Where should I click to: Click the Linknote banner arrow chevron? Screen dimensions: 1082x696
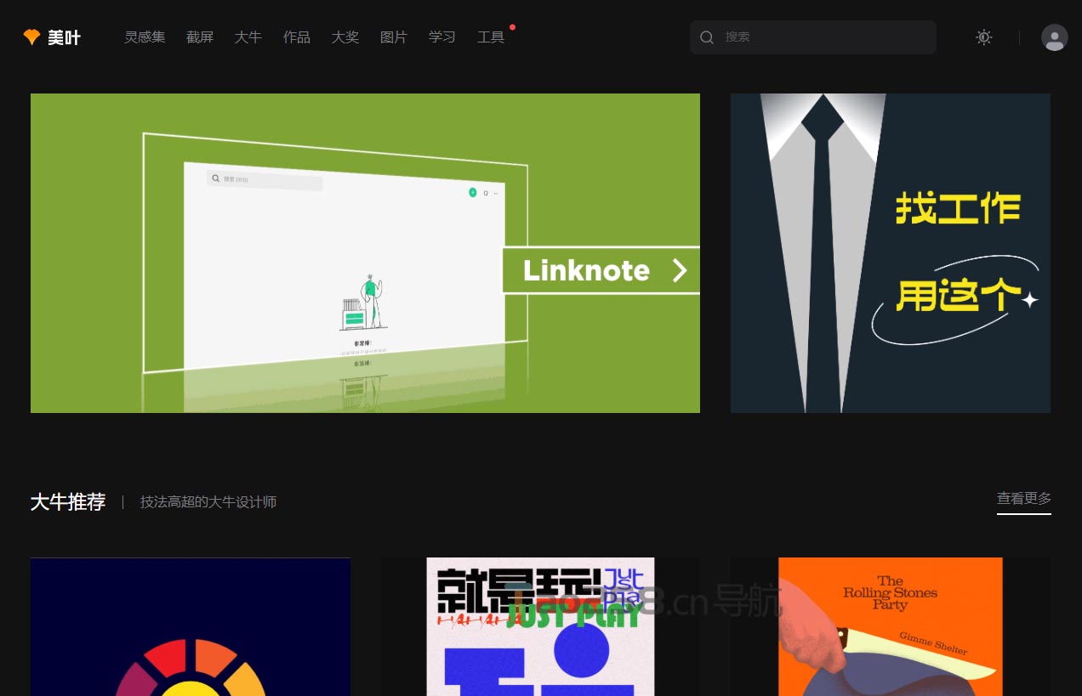click(x=679, y=270)
